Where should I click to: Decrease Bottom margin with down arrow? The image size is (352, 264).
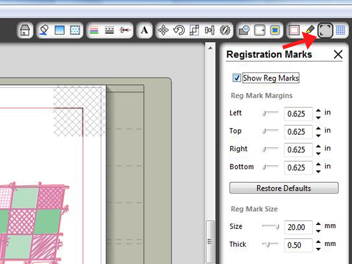318,172
